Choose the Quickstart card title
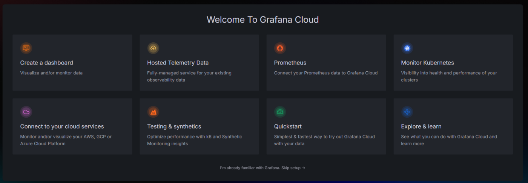 (x=288, y=126)
